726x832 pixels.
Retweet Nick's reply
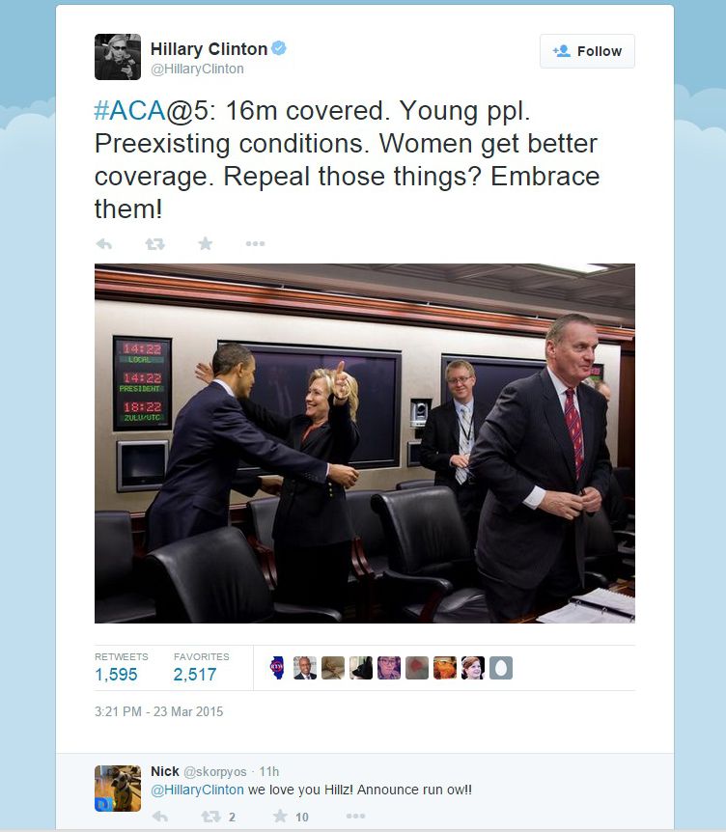coord(210,817)
